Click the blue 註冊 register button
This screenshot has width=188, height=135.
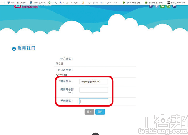click(x=100, y=112)
